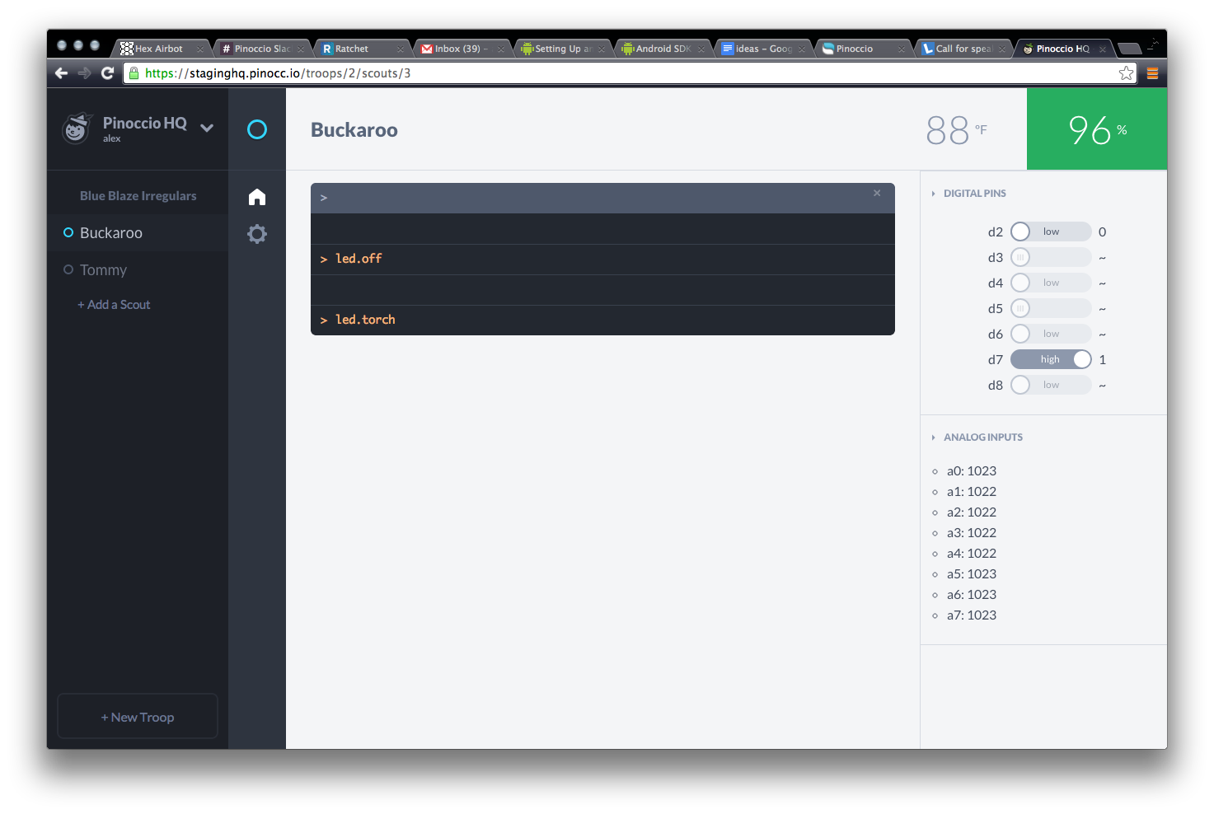Click the New Troop button
The width and height of the screenshot is (1214, 814).
pyautogui.click(x=138, y=717)
